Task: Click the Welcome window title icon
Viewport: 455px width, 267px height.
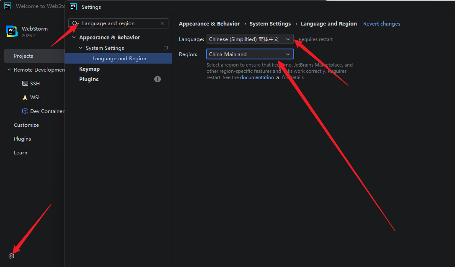Action: coord(8,6)
